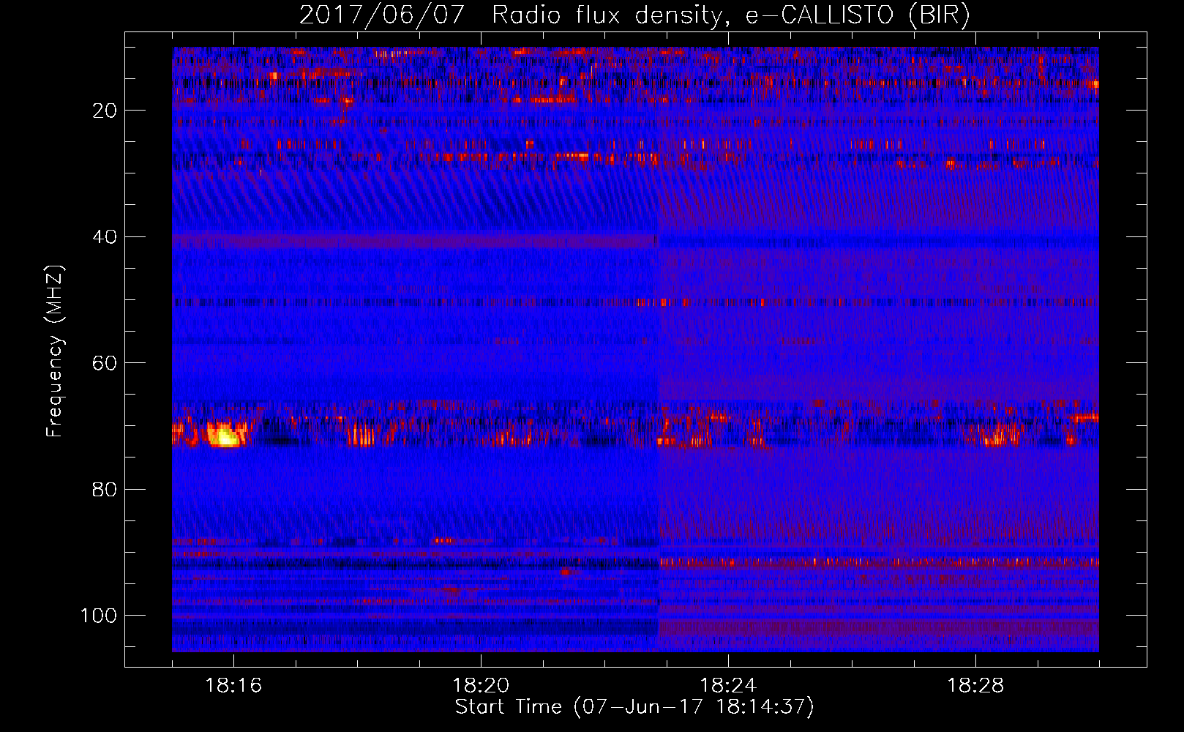Click the 'Frequency (MHZ)' y-axis label
This screenshot has width=1184, height=732.
[x=55, y=351]
